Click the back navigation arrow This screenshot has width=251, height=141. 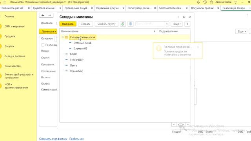tap(43, 15)
